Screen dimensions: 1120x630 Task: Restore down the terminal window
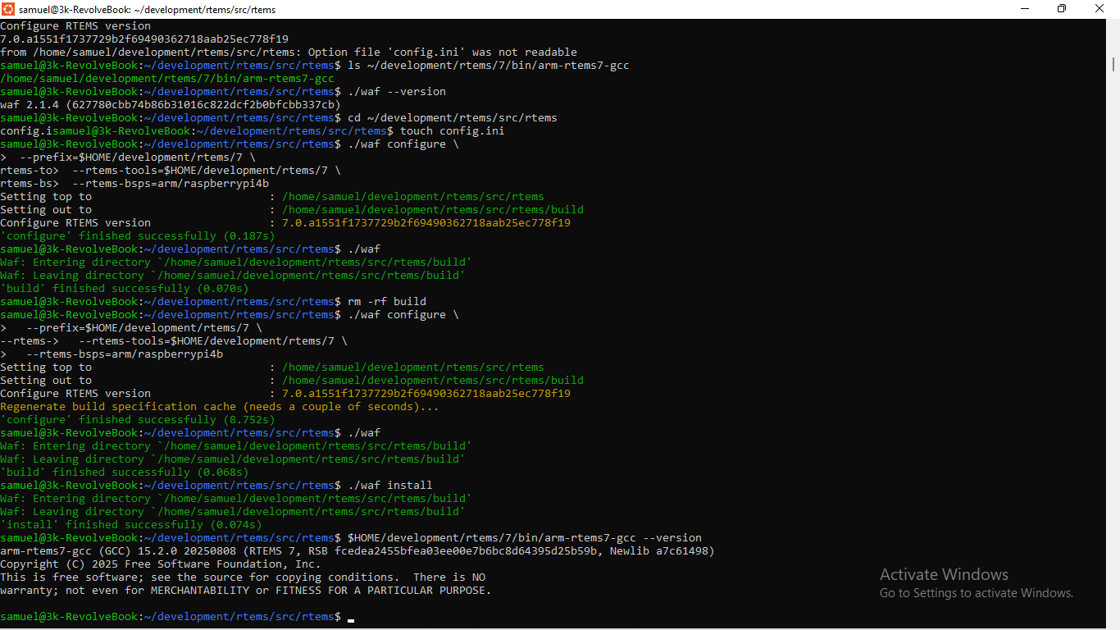pos(1062,9)
